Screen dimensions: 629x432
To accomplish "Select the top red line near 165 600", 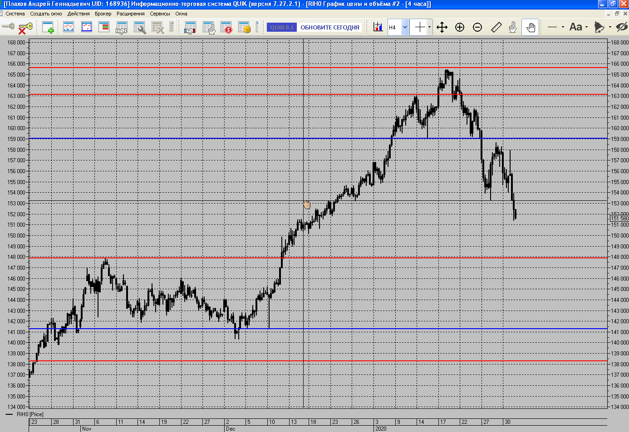I will click(x=318, y=68).
